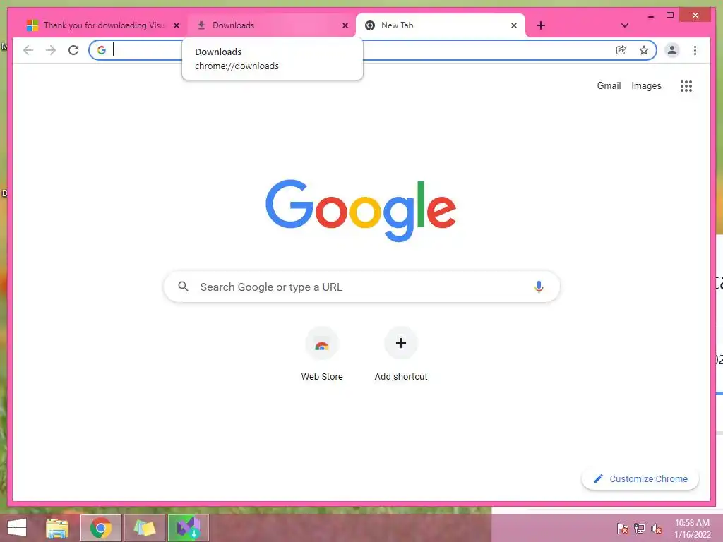
Task: Click the magnifier icon in search box
Action: tap(183, 287)
